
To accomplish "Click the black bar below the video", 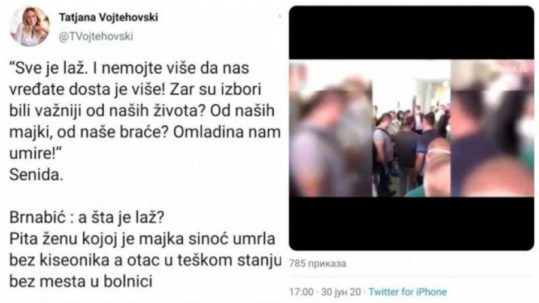I will (x=411, y=223).
